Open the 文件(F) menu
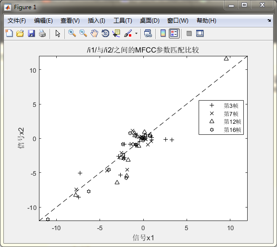Image resolution: width=277 pixels, height=247 pixels. (17, 21)
